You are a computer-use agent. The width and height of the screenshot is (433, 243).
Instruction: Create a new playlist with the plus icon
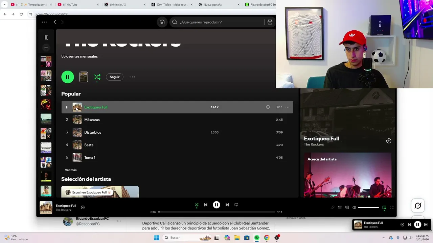(46, 48)
